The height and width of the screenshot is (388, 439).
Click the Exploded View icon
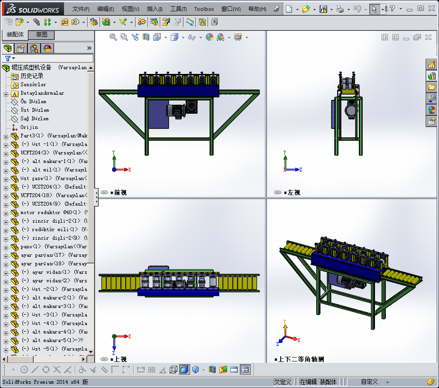[166, 22]
